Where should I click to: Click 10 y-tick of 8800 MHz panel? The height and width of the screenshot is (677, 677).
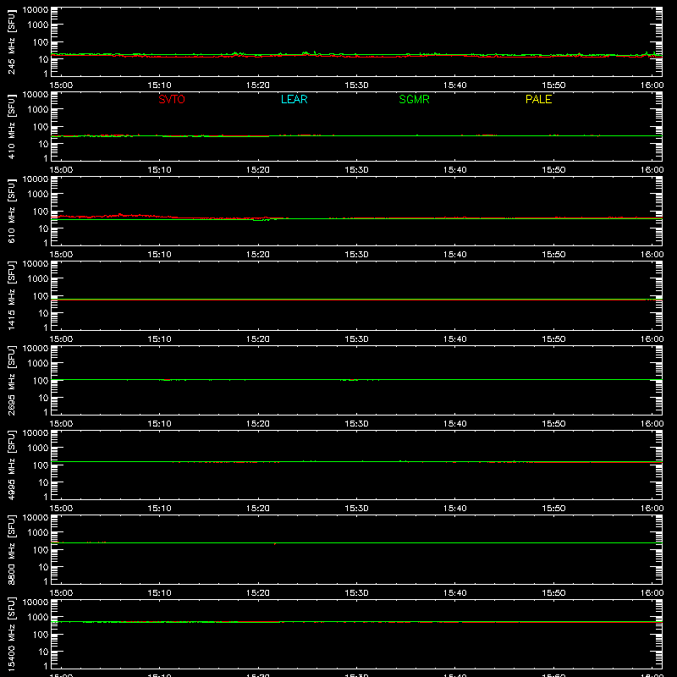coord(43,567)
